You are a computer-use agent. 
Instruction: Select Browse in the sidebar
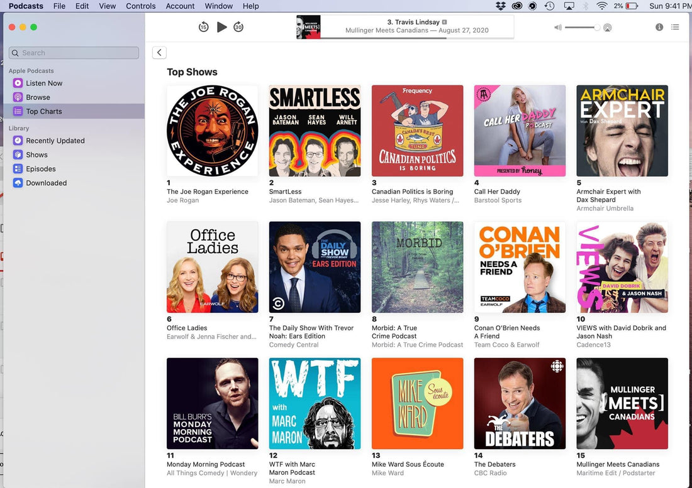click(x=38, y=97)
